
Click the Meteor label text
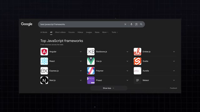coord(146,80)
